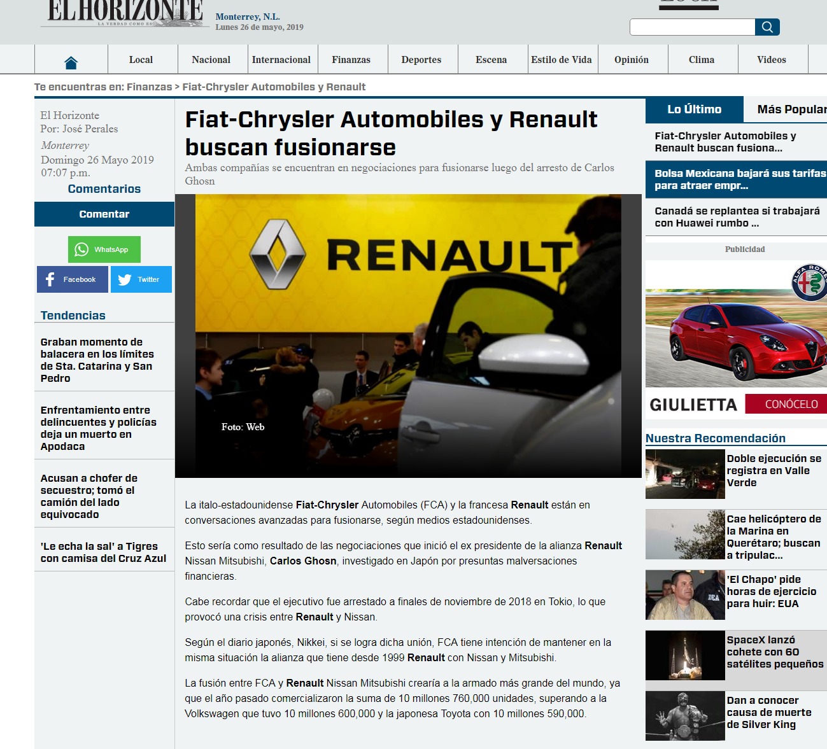Focus the search input field
The image size is (827, 749).
click(x=692, y=27)
